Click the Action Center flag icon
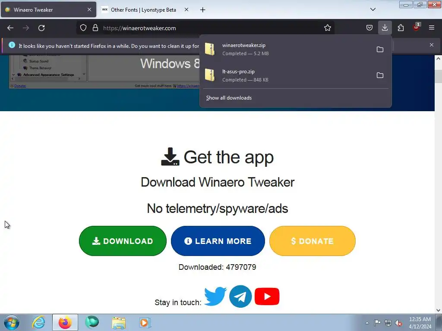442x331 pixels. (x=377, y=323)
